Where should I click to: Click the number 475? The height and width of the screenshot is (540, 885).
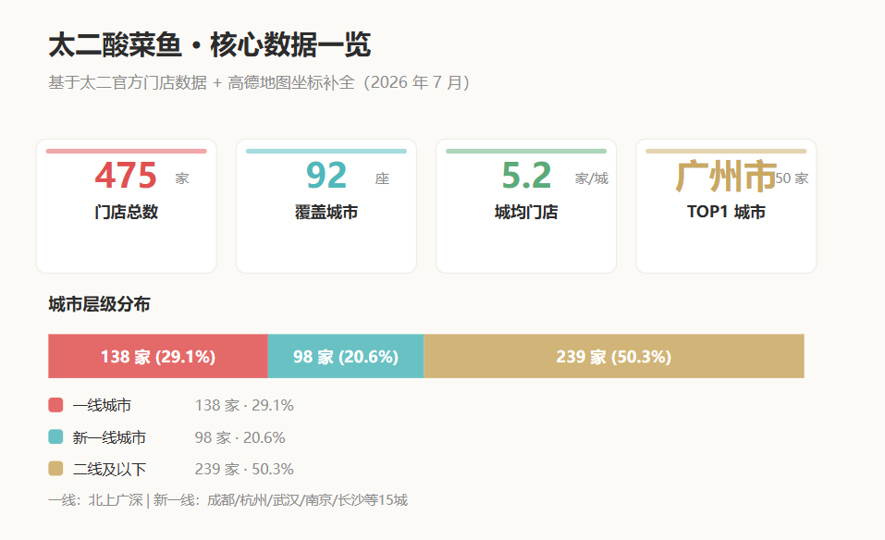[125, 176]
